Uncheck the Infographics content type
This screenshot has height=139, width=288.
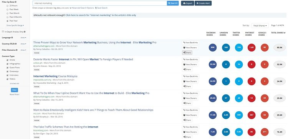7,64
